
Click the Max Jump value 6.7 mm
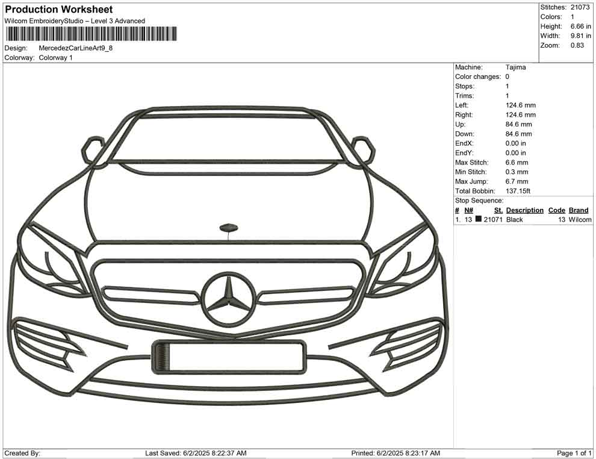(517, 181)
